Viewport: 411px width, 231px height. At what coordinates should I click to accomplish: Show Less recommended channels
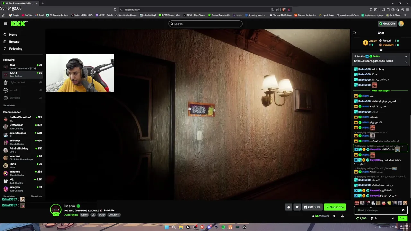click(x=36, y=196)
